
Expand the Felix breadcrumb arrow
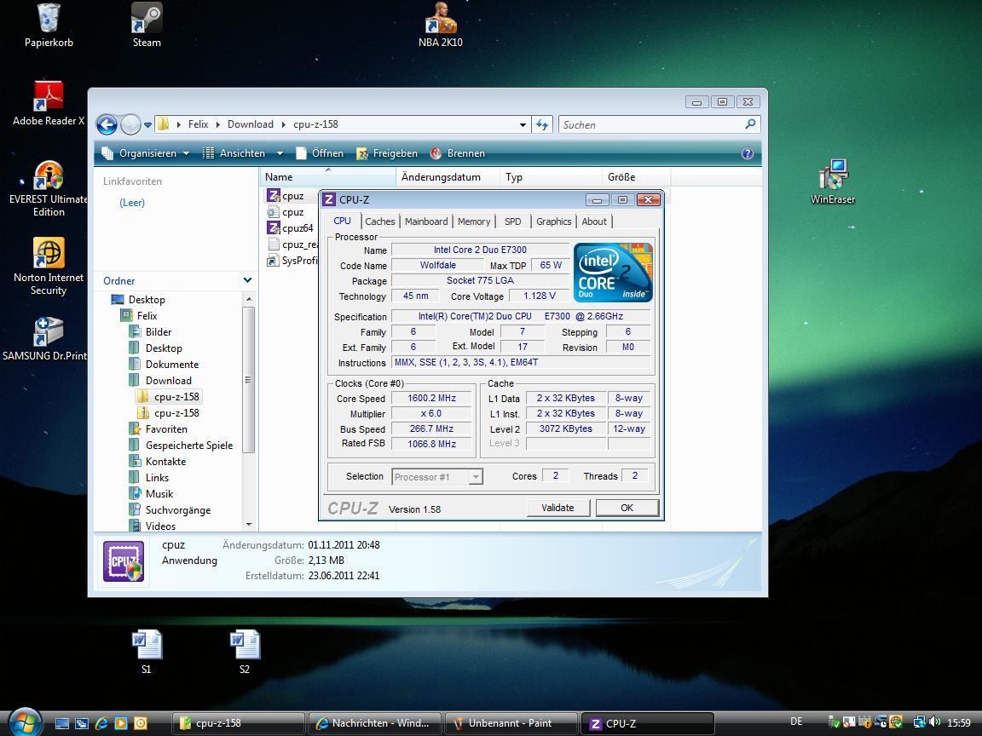point(218,124)
